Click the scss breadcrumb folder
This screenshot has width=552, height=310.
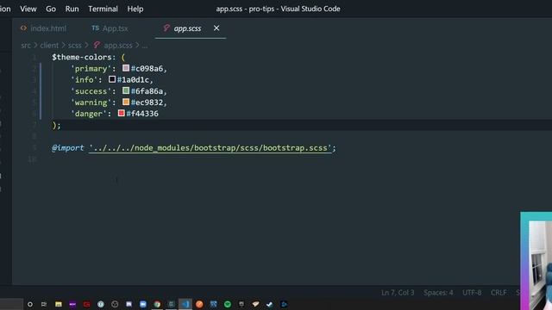[x=74, y=46]
